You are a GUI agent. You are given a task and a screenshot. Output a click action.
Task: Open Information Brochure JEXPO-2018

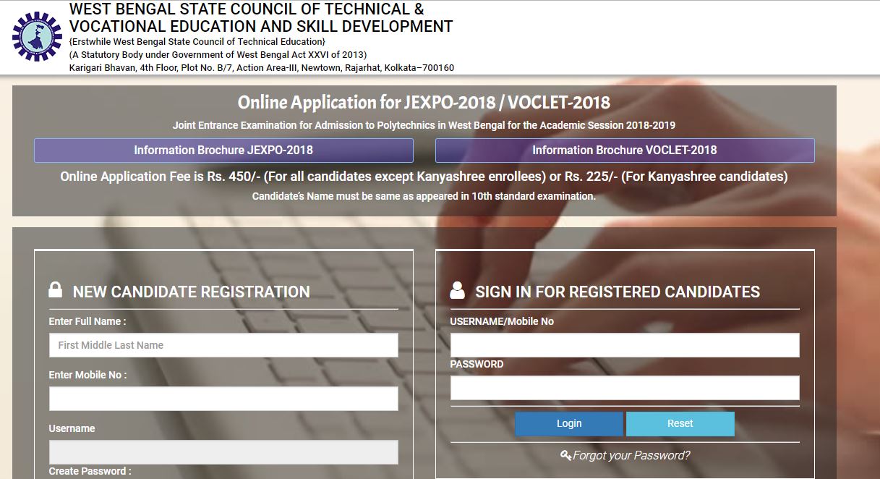(x=223, y=151)
